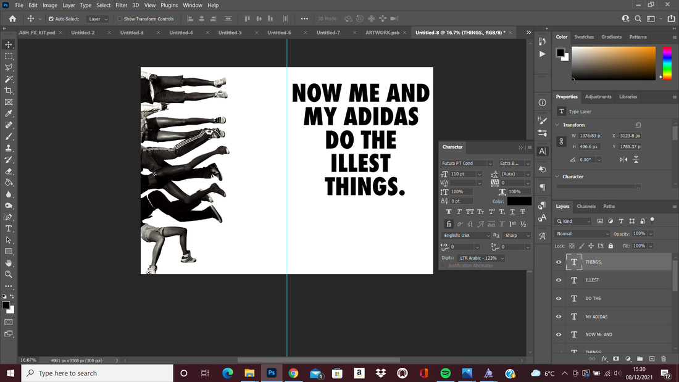Select the Eyedropper tool

pyautogui.click(x=9, y=114)
